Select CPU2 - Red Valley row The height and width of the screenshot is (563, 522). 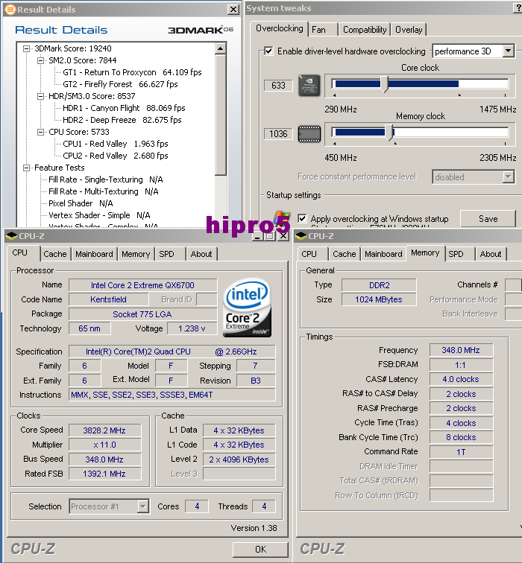coord(116,156)
